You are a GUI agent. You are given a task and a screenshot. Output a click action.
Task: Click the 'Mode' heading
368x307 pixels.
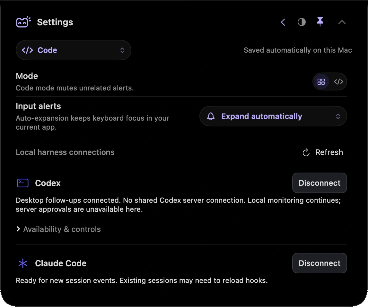(27, 76)
